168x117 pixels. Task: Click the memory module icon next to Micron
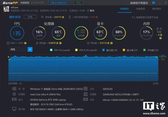86,99
